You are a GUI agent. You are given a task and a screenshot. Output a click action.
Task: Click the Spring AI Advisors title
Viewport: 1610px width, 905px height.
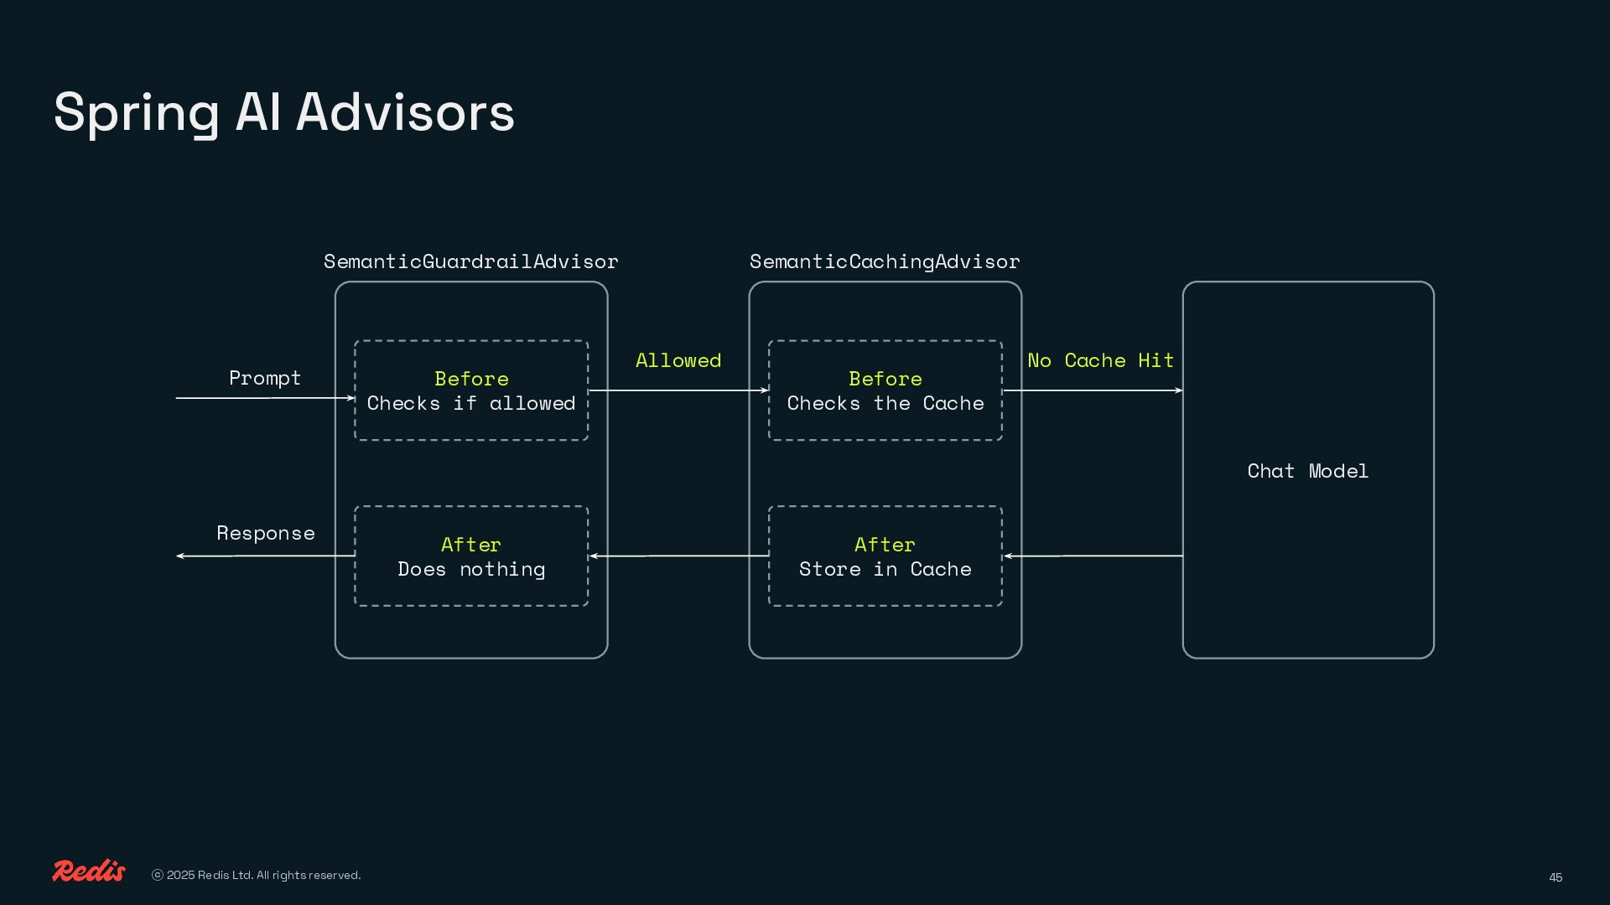283,112
